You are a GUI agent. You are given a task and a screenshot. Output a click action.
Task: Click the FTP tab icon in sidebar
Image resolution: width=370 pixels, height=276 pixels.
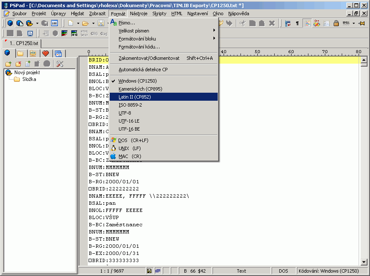[33, 54]
